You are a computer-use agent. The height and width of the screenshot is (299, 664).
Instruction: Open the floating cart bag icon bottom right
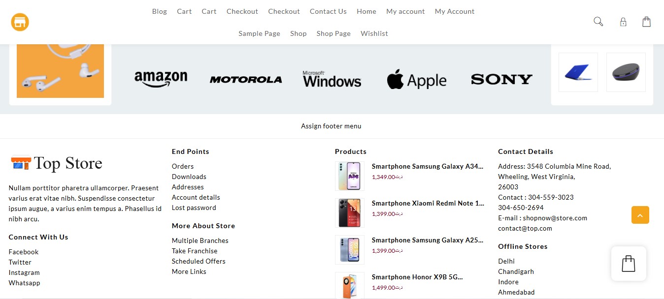click(x=628, y=264)
